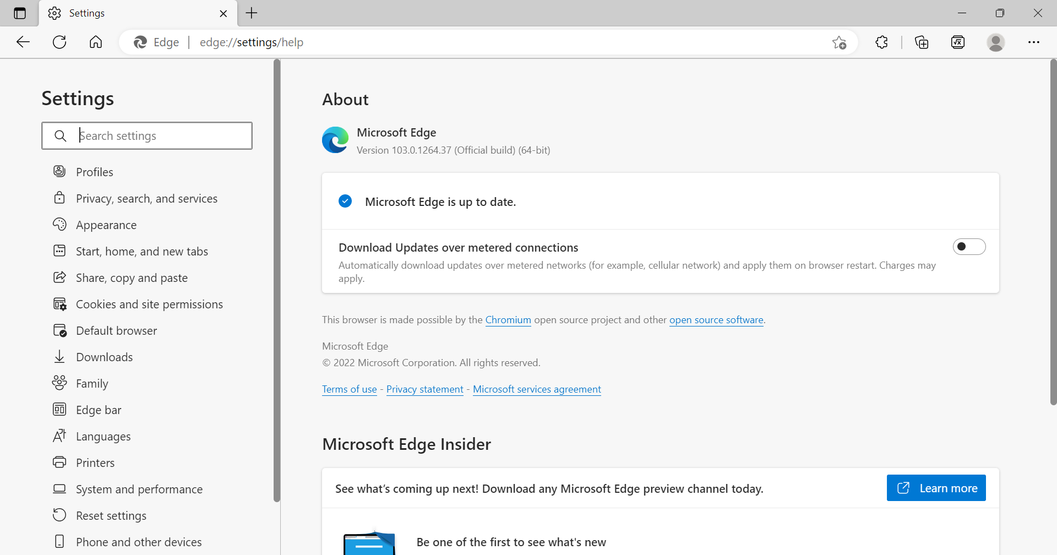Click the Default browser icon
1057x555 pixels.
pyautogui.click(x=59, y=330)
